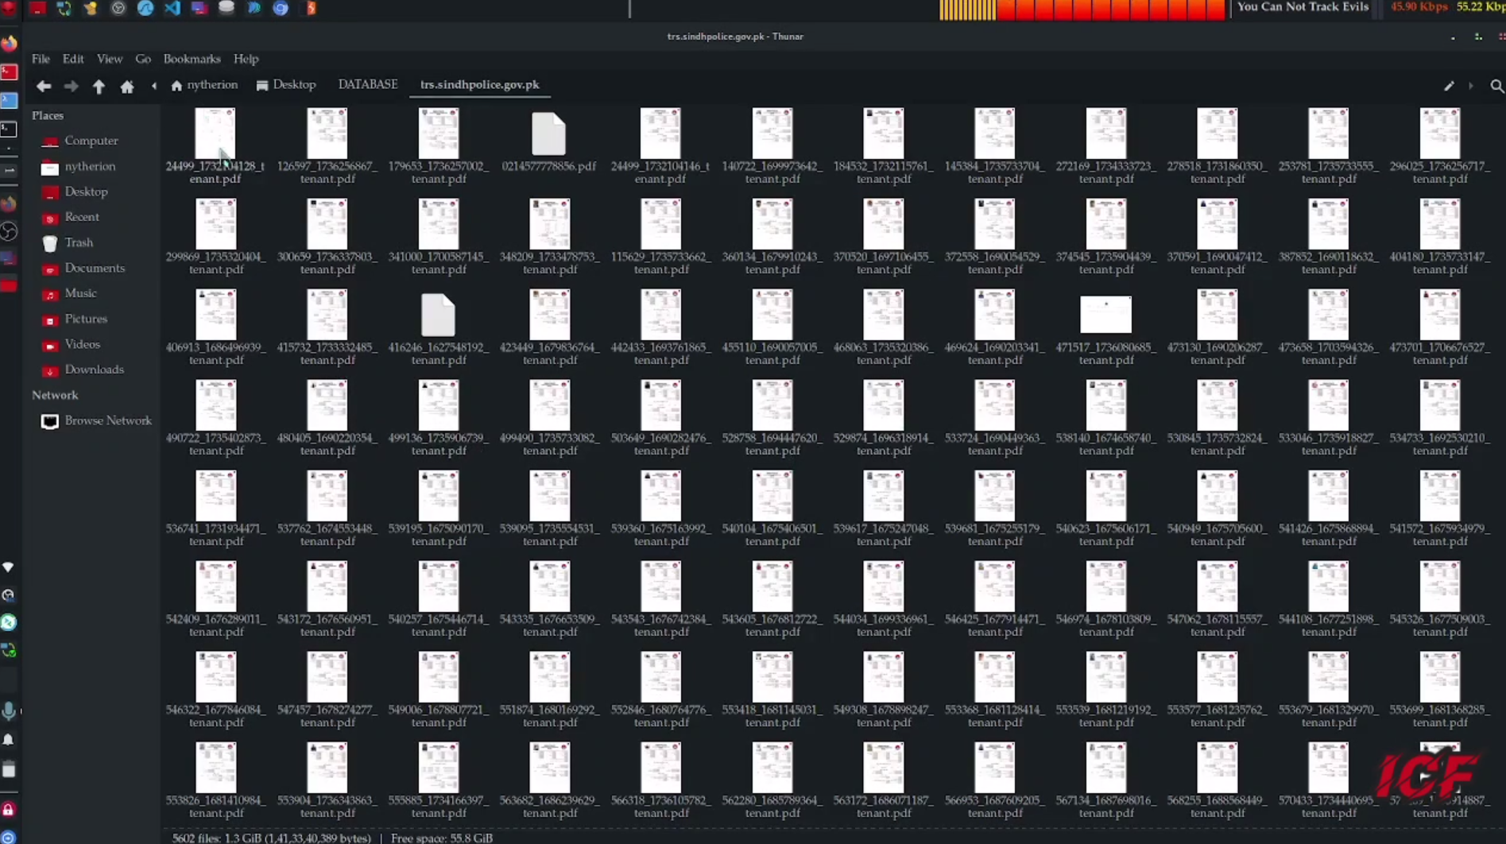Screen dimensions: 1506x844
Task: Open the search magnifier icon
Action: [x=1496, y=86]
